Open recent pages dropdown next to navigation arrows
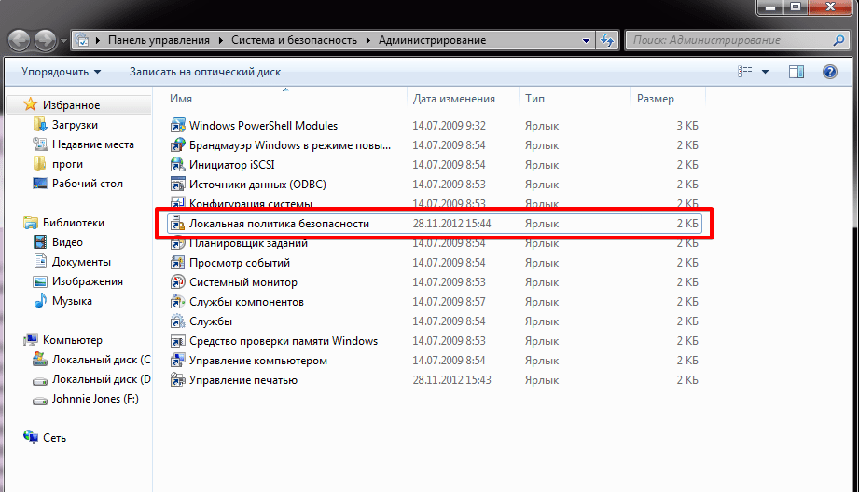The width and height of the screenshot is (859, 492). click(63, 40)
